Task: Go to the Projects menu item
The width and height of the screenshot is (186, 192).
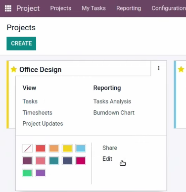Action: point(61,8)
